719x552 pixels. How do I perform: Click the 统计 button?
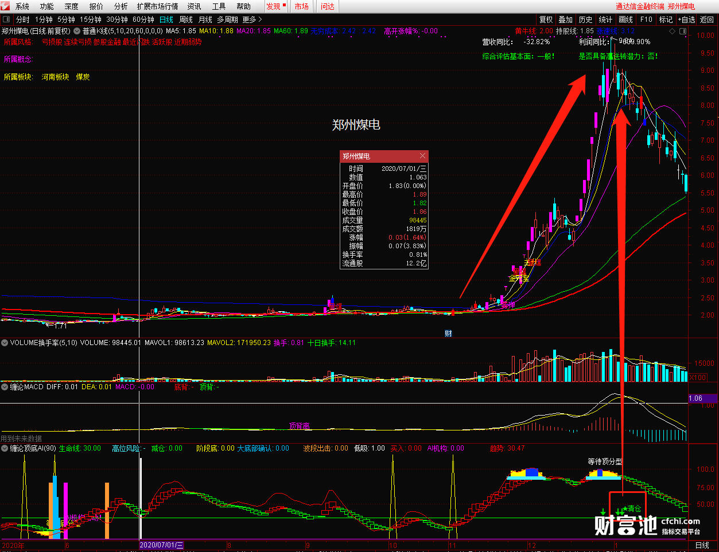[605, 19]
